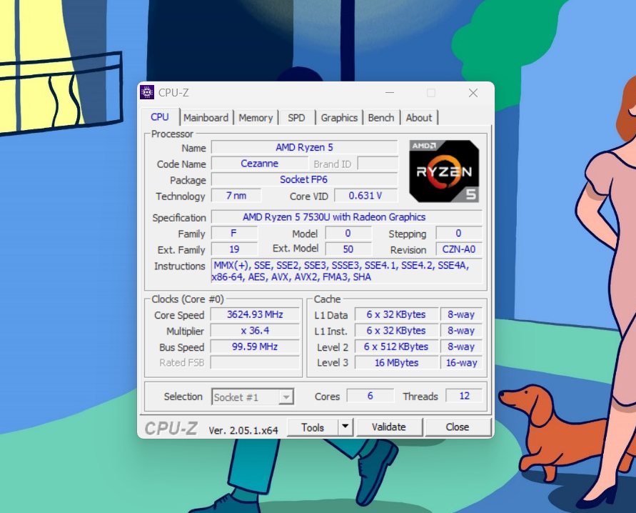Screen dimensions: 636x513
Task: Click the Name field showing AMD Ryzen 5
Action: 304,147
